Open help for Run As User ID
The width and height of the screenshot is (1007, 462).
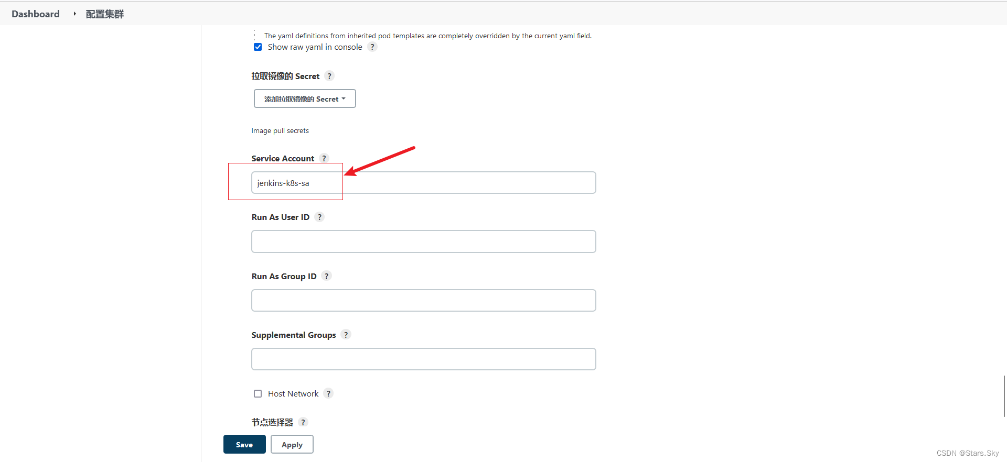click(x=319, y=216)
